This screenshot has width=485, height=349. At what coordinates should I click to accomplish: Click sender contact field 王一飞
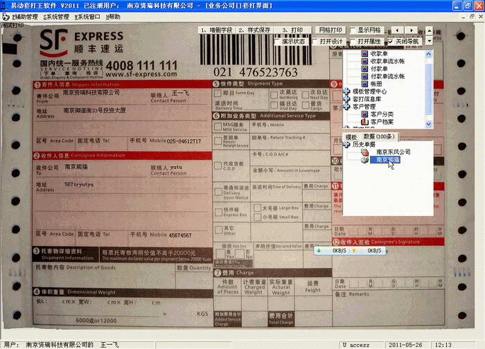click(180, 93)
